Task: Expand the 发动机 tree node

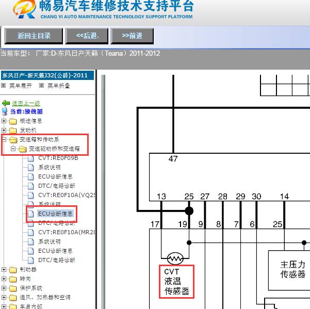Action: coord(4,130)
